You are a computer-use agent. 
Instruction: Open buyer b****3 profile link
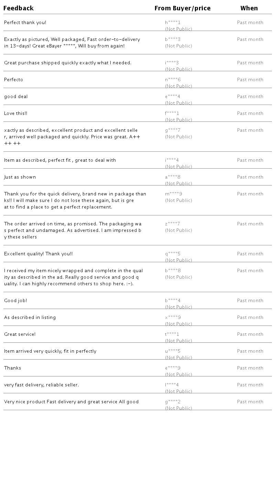(x=173, y=40)
